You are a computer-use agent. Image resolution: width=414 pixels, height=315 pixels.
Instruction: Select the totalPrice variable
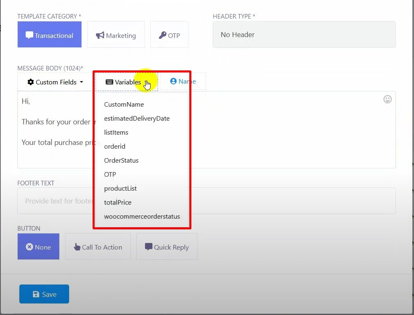118,203
